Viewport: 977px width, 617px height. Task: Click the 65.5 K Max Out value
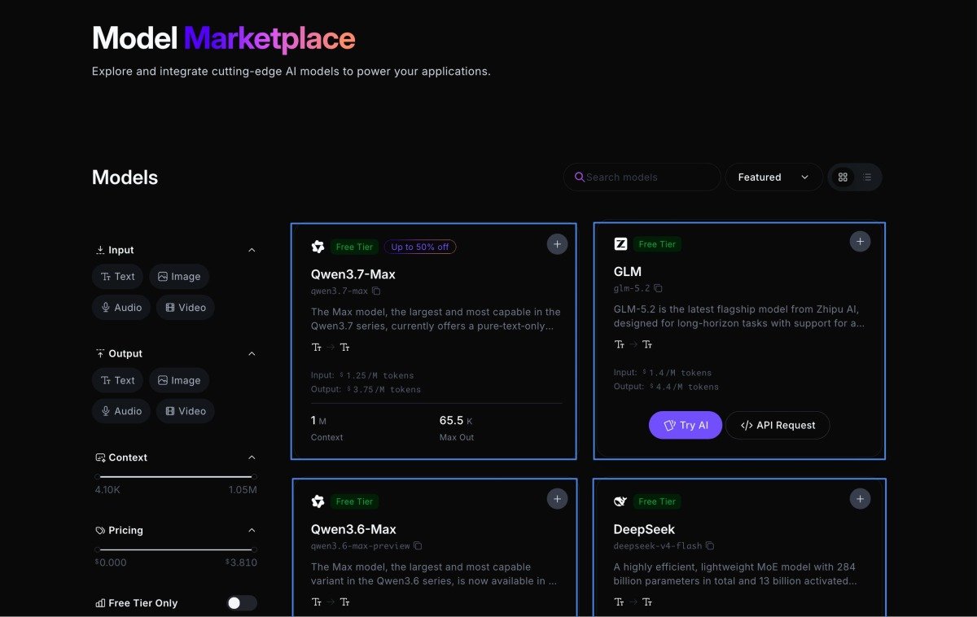pos(456,421)
